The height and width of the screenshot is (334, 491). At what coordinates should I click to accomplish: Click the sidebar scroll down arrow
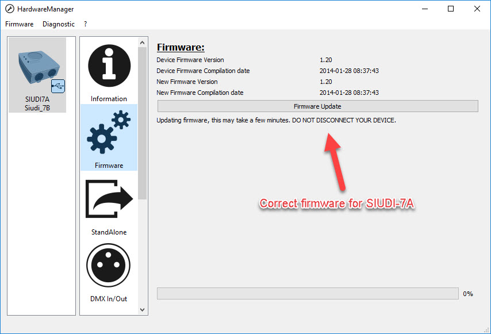tap(142, 310)
